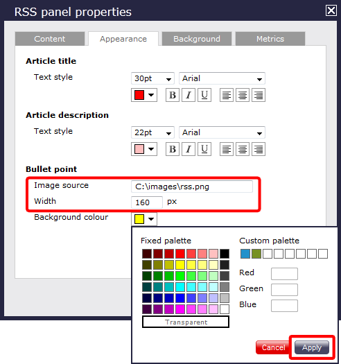Left-align the Article title text

click(227, 95)
